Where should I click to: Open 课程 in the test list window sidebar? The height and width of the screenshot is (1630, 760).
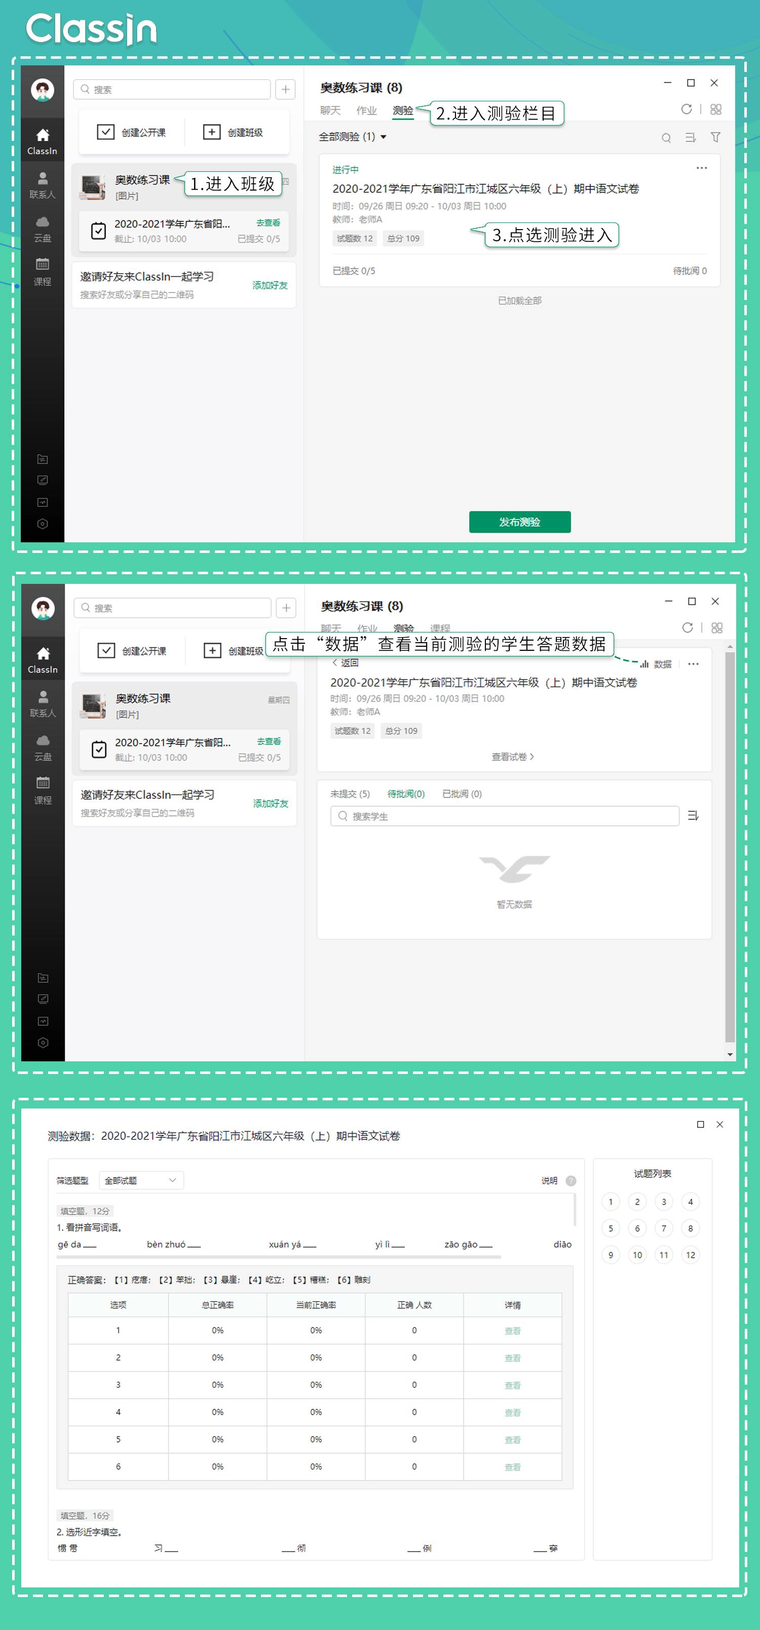(x=43, y=272)
